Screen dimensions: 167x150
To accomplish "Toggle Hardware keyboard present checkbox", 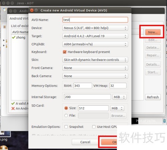I will 64,52.
